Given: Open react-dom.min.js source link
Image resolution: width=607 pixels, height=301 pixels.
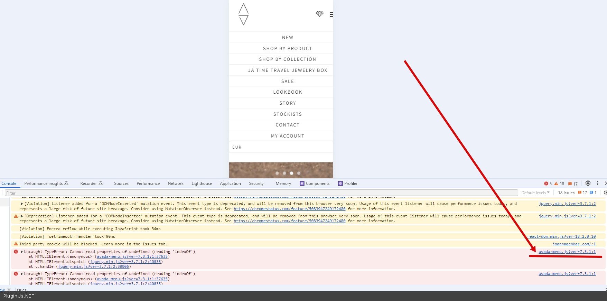Looking at the screenshot, I should pos(561,236).
